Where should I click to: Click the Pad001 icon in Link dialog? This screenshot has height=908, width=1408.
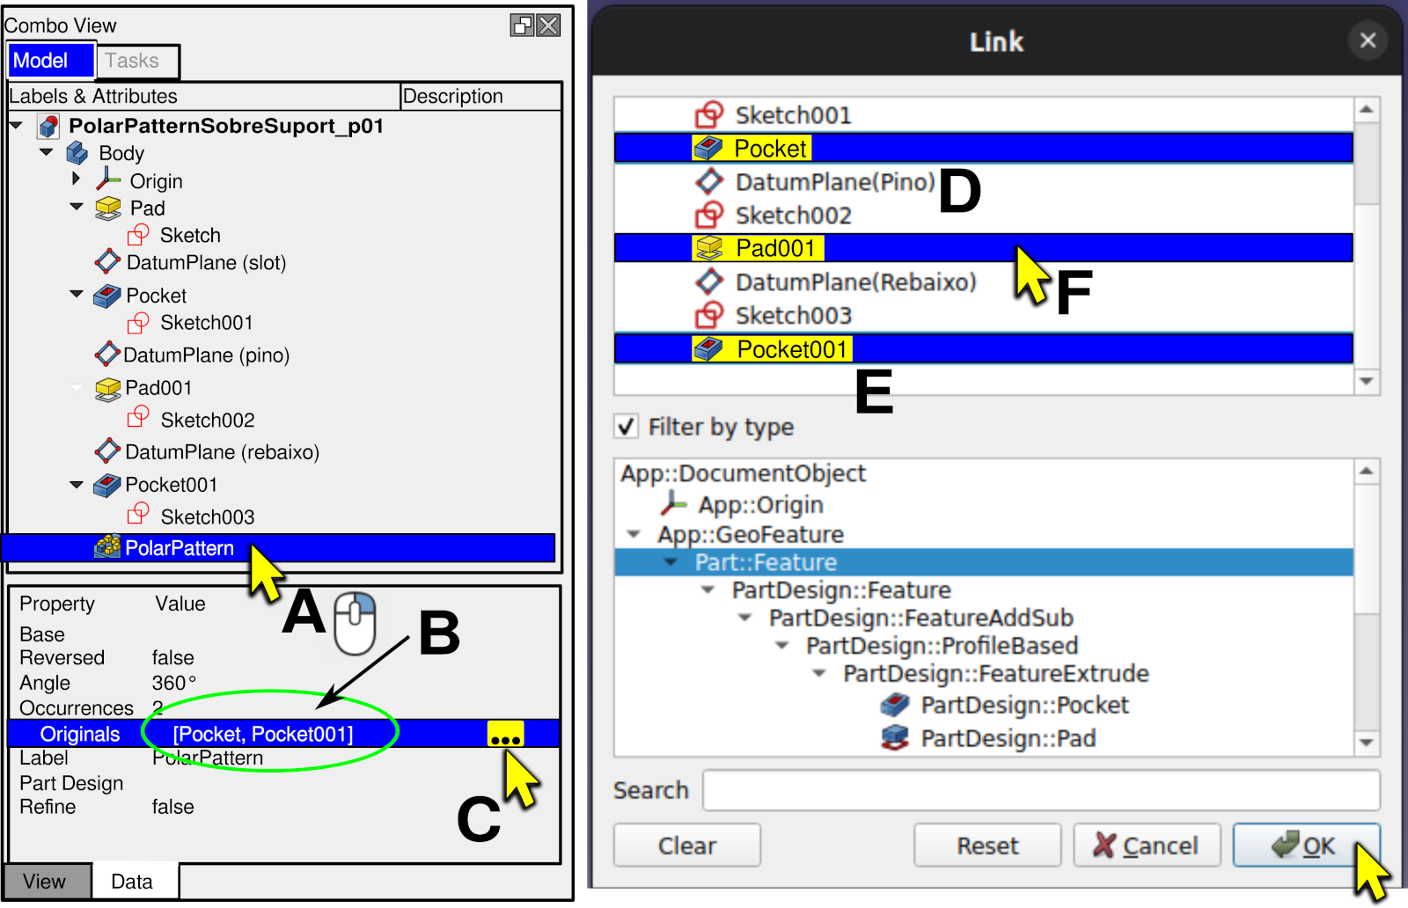[709, 248]
